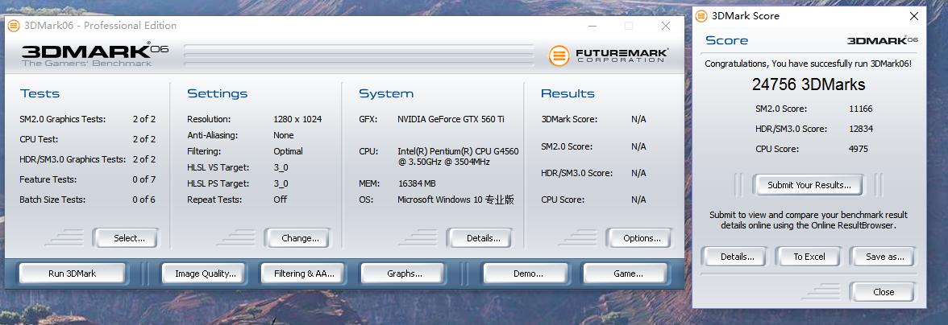Export results using To Excel button
Image resolution: width=948 pixels, height=325 pixels.
[809, 257]
